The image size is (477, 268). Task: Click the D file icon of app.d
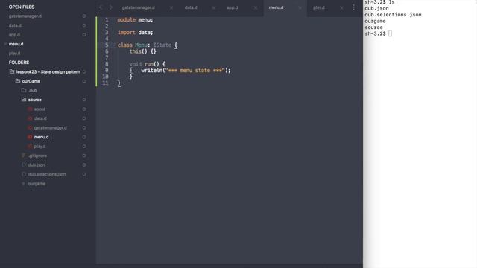point(30,109)
